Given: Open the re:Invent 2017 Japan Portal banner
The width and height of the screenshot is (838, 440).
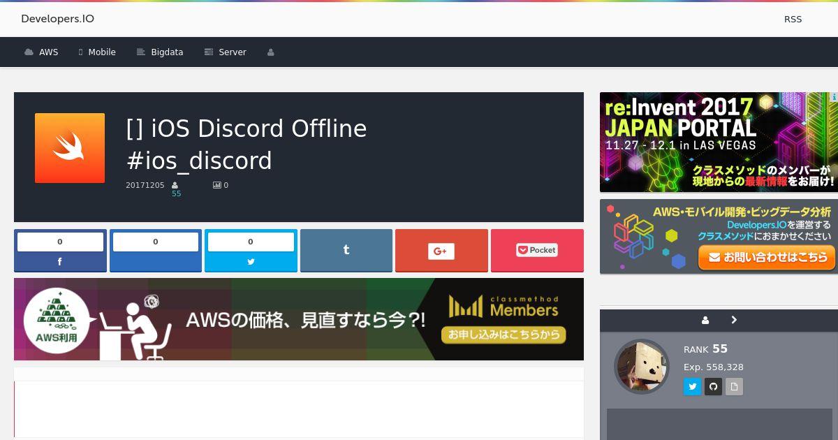Looking at the screenshot, I should point(719,142).
